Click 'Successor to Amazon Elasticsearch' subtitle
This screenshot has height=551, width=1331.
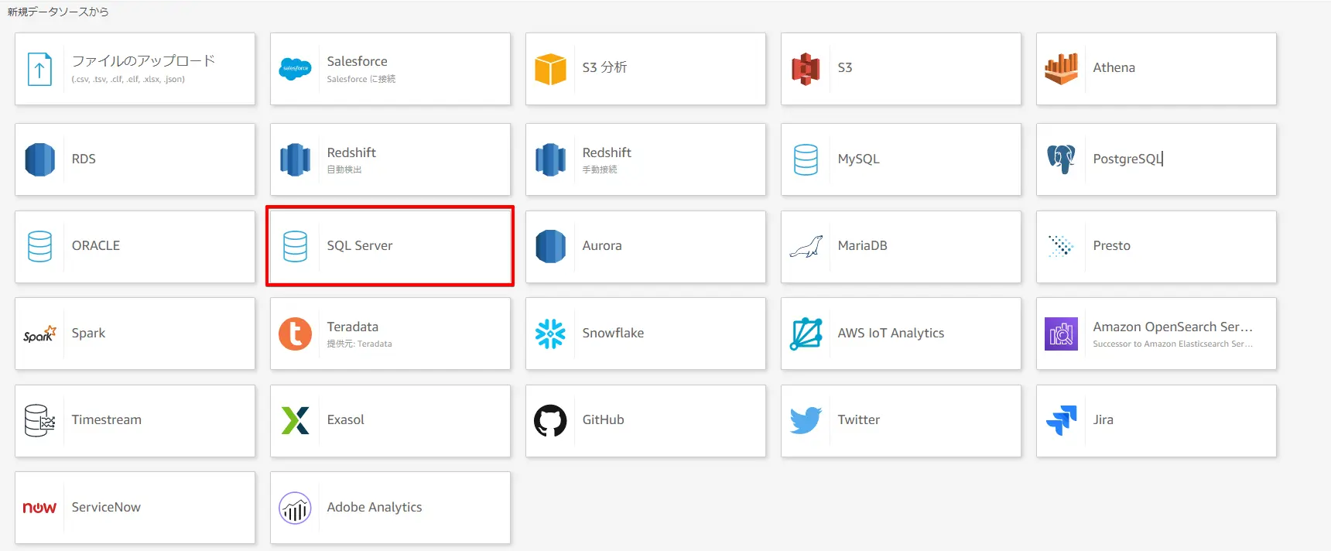click(1173, 344)
